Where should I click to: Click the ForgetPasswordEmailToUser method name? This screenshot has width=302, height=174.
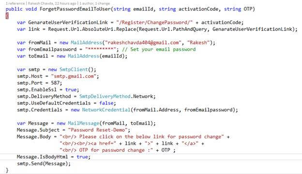[x=75, y=9]
